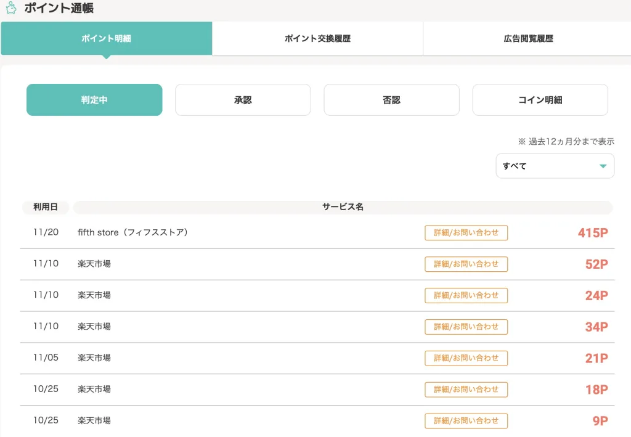The image size is (631, 437).
Task: Click the teal arrow in すべて dropdown
Action: click(603, 166)
